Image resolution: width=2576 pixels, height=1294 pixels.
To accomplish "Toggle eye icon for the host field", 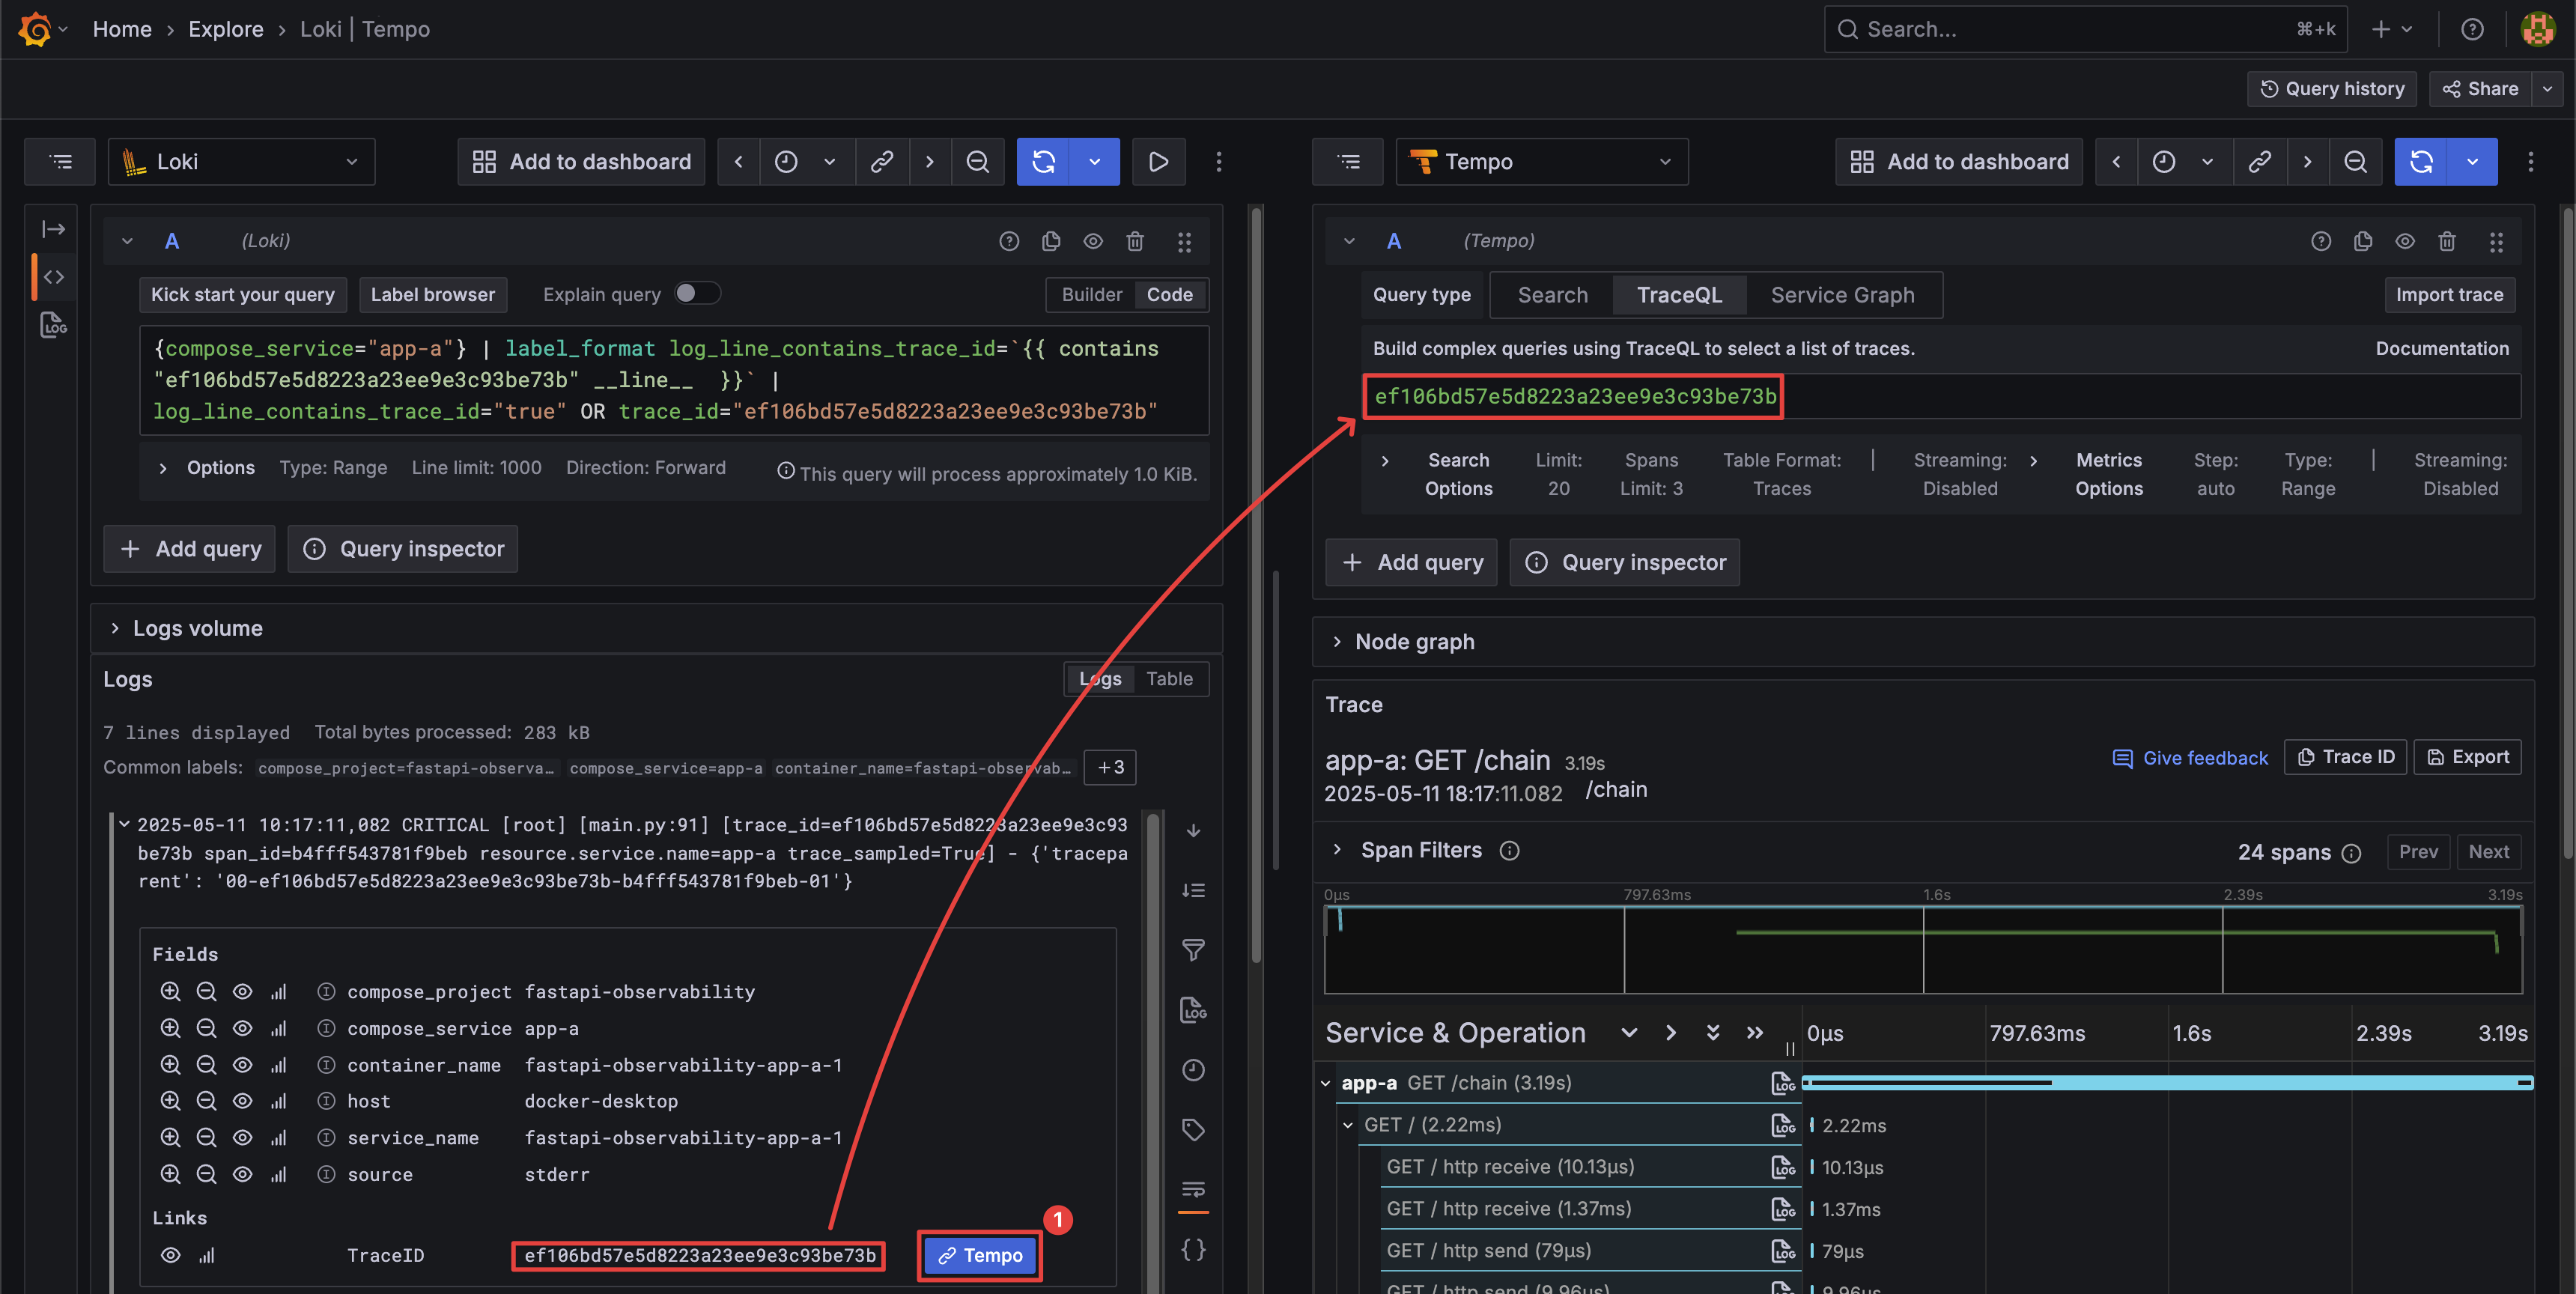I will (x=242, y=1101).
